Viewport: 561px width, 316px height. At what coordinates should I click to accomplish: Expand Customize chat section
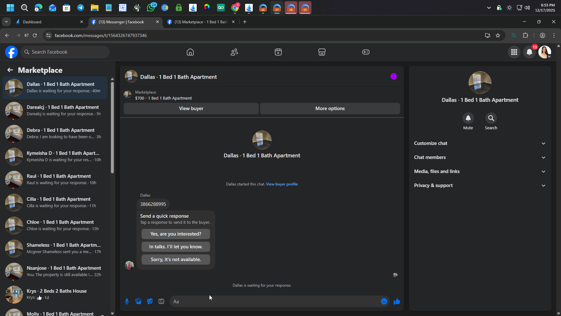click(x=480, y=143)
